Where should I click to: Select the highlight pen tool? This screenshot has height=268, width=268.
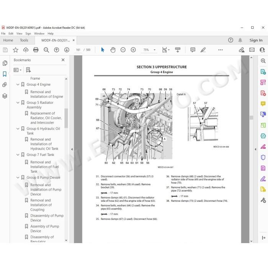(203, 50)
